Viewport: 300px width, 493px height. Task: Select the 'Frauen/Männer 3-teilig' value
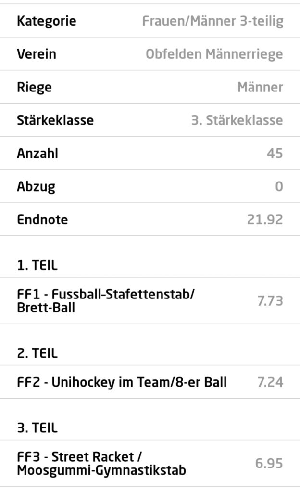click(212, 21)
